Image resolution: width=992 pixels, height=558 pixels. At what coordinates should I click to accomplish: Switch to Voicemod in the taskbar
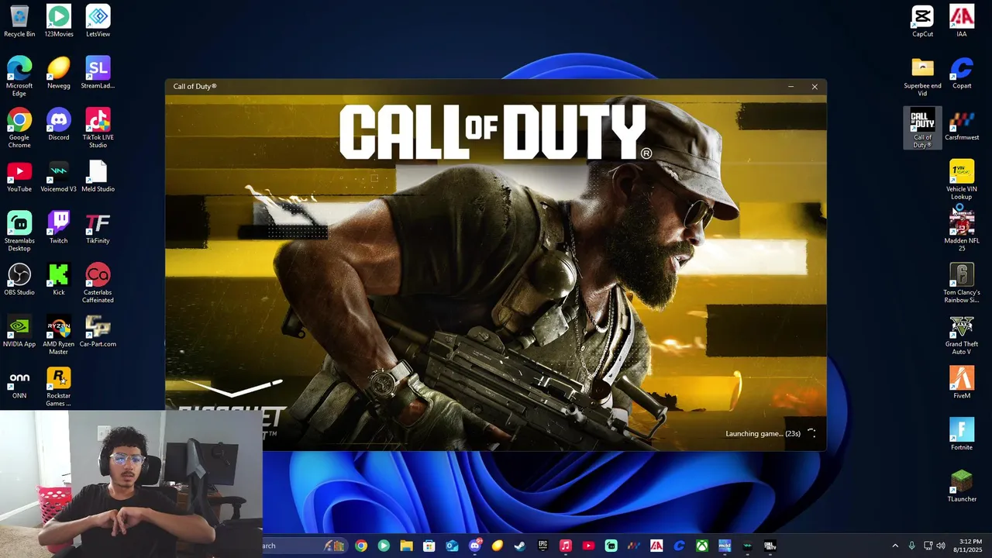[x=747, y=546]
